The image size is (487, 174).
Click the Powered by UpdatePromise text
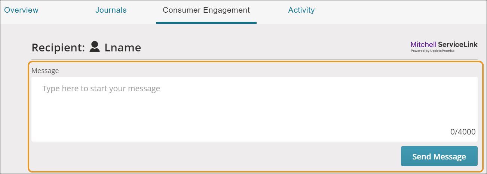click(432, 51)
